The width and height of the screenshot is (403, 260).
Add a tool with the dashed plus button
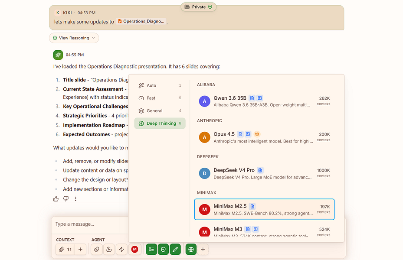coord(203,249)
